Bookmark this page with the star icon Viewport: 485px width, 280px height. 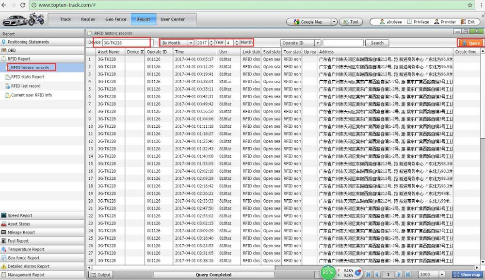(470, 5)
